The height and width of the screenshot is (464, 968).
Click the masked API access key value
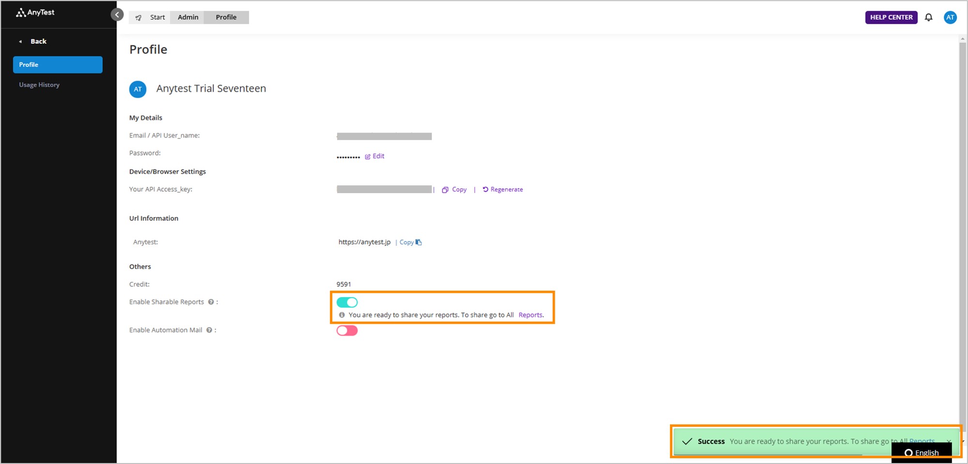tap(384, 189)
